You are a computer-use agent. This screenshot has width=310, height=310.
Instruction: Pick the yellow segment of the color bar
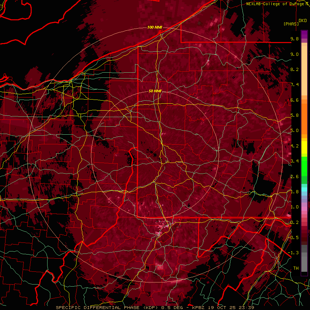304,147
